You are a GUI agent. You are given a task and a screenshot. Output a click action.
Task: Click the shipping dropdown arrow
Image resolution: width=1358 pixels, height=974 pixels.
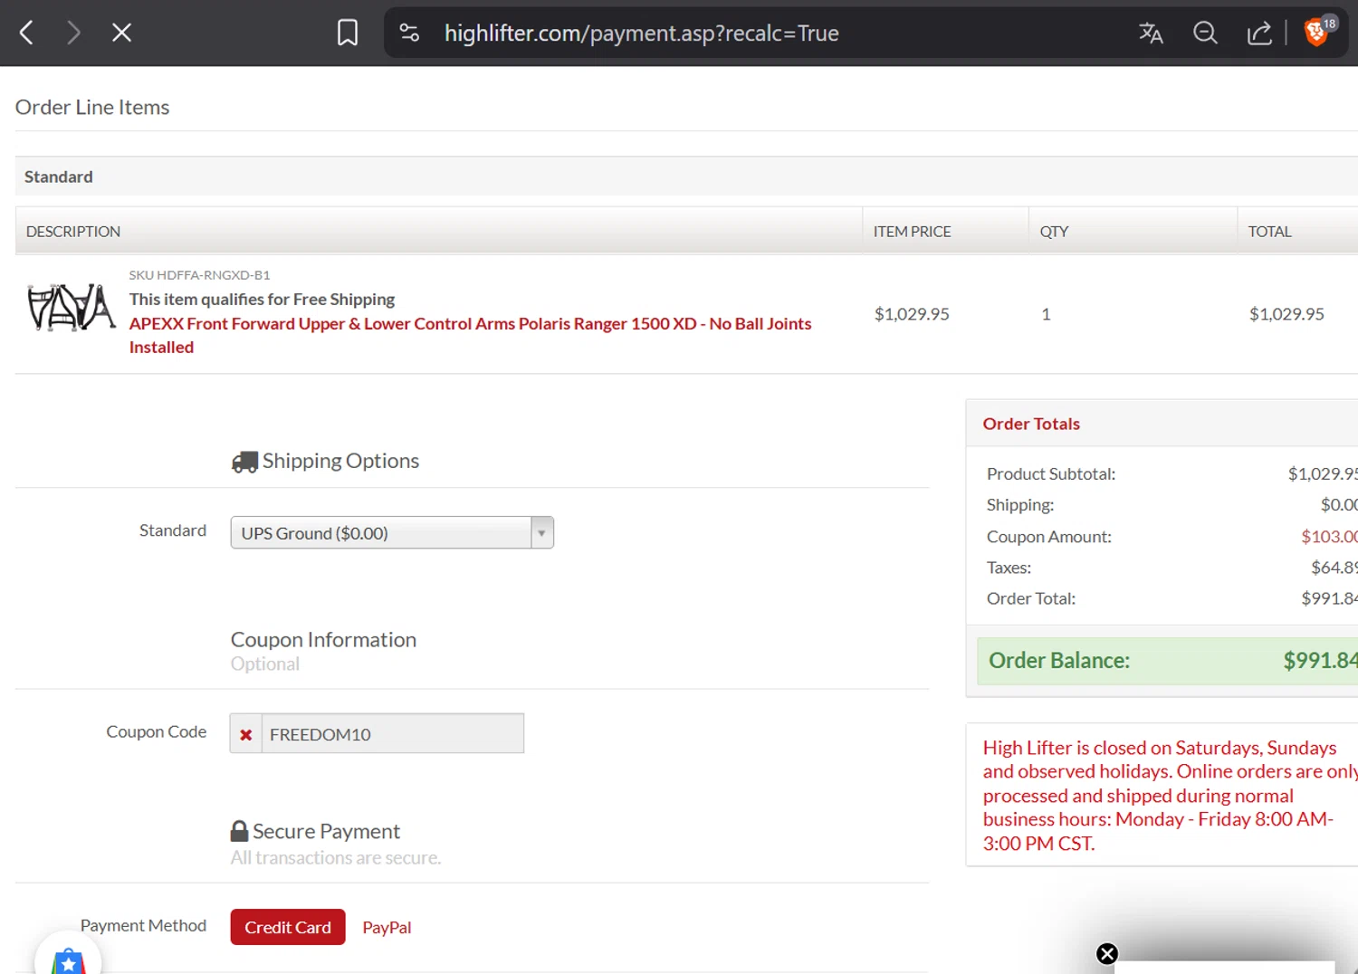click(541, 532)
